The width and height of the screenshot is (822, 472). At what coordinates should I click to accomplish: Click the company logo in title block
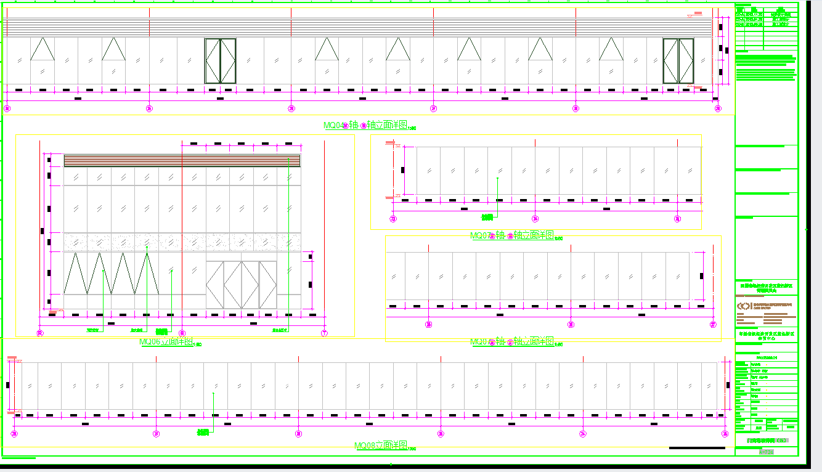point(744,306)
